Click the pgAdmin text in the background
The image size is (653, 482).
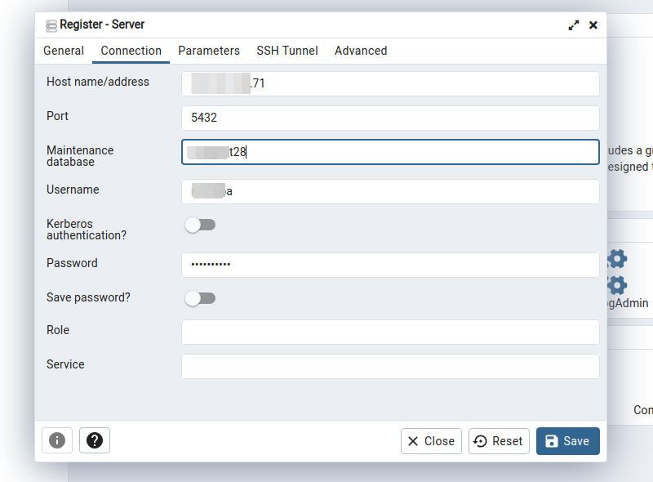coord(627,302)
